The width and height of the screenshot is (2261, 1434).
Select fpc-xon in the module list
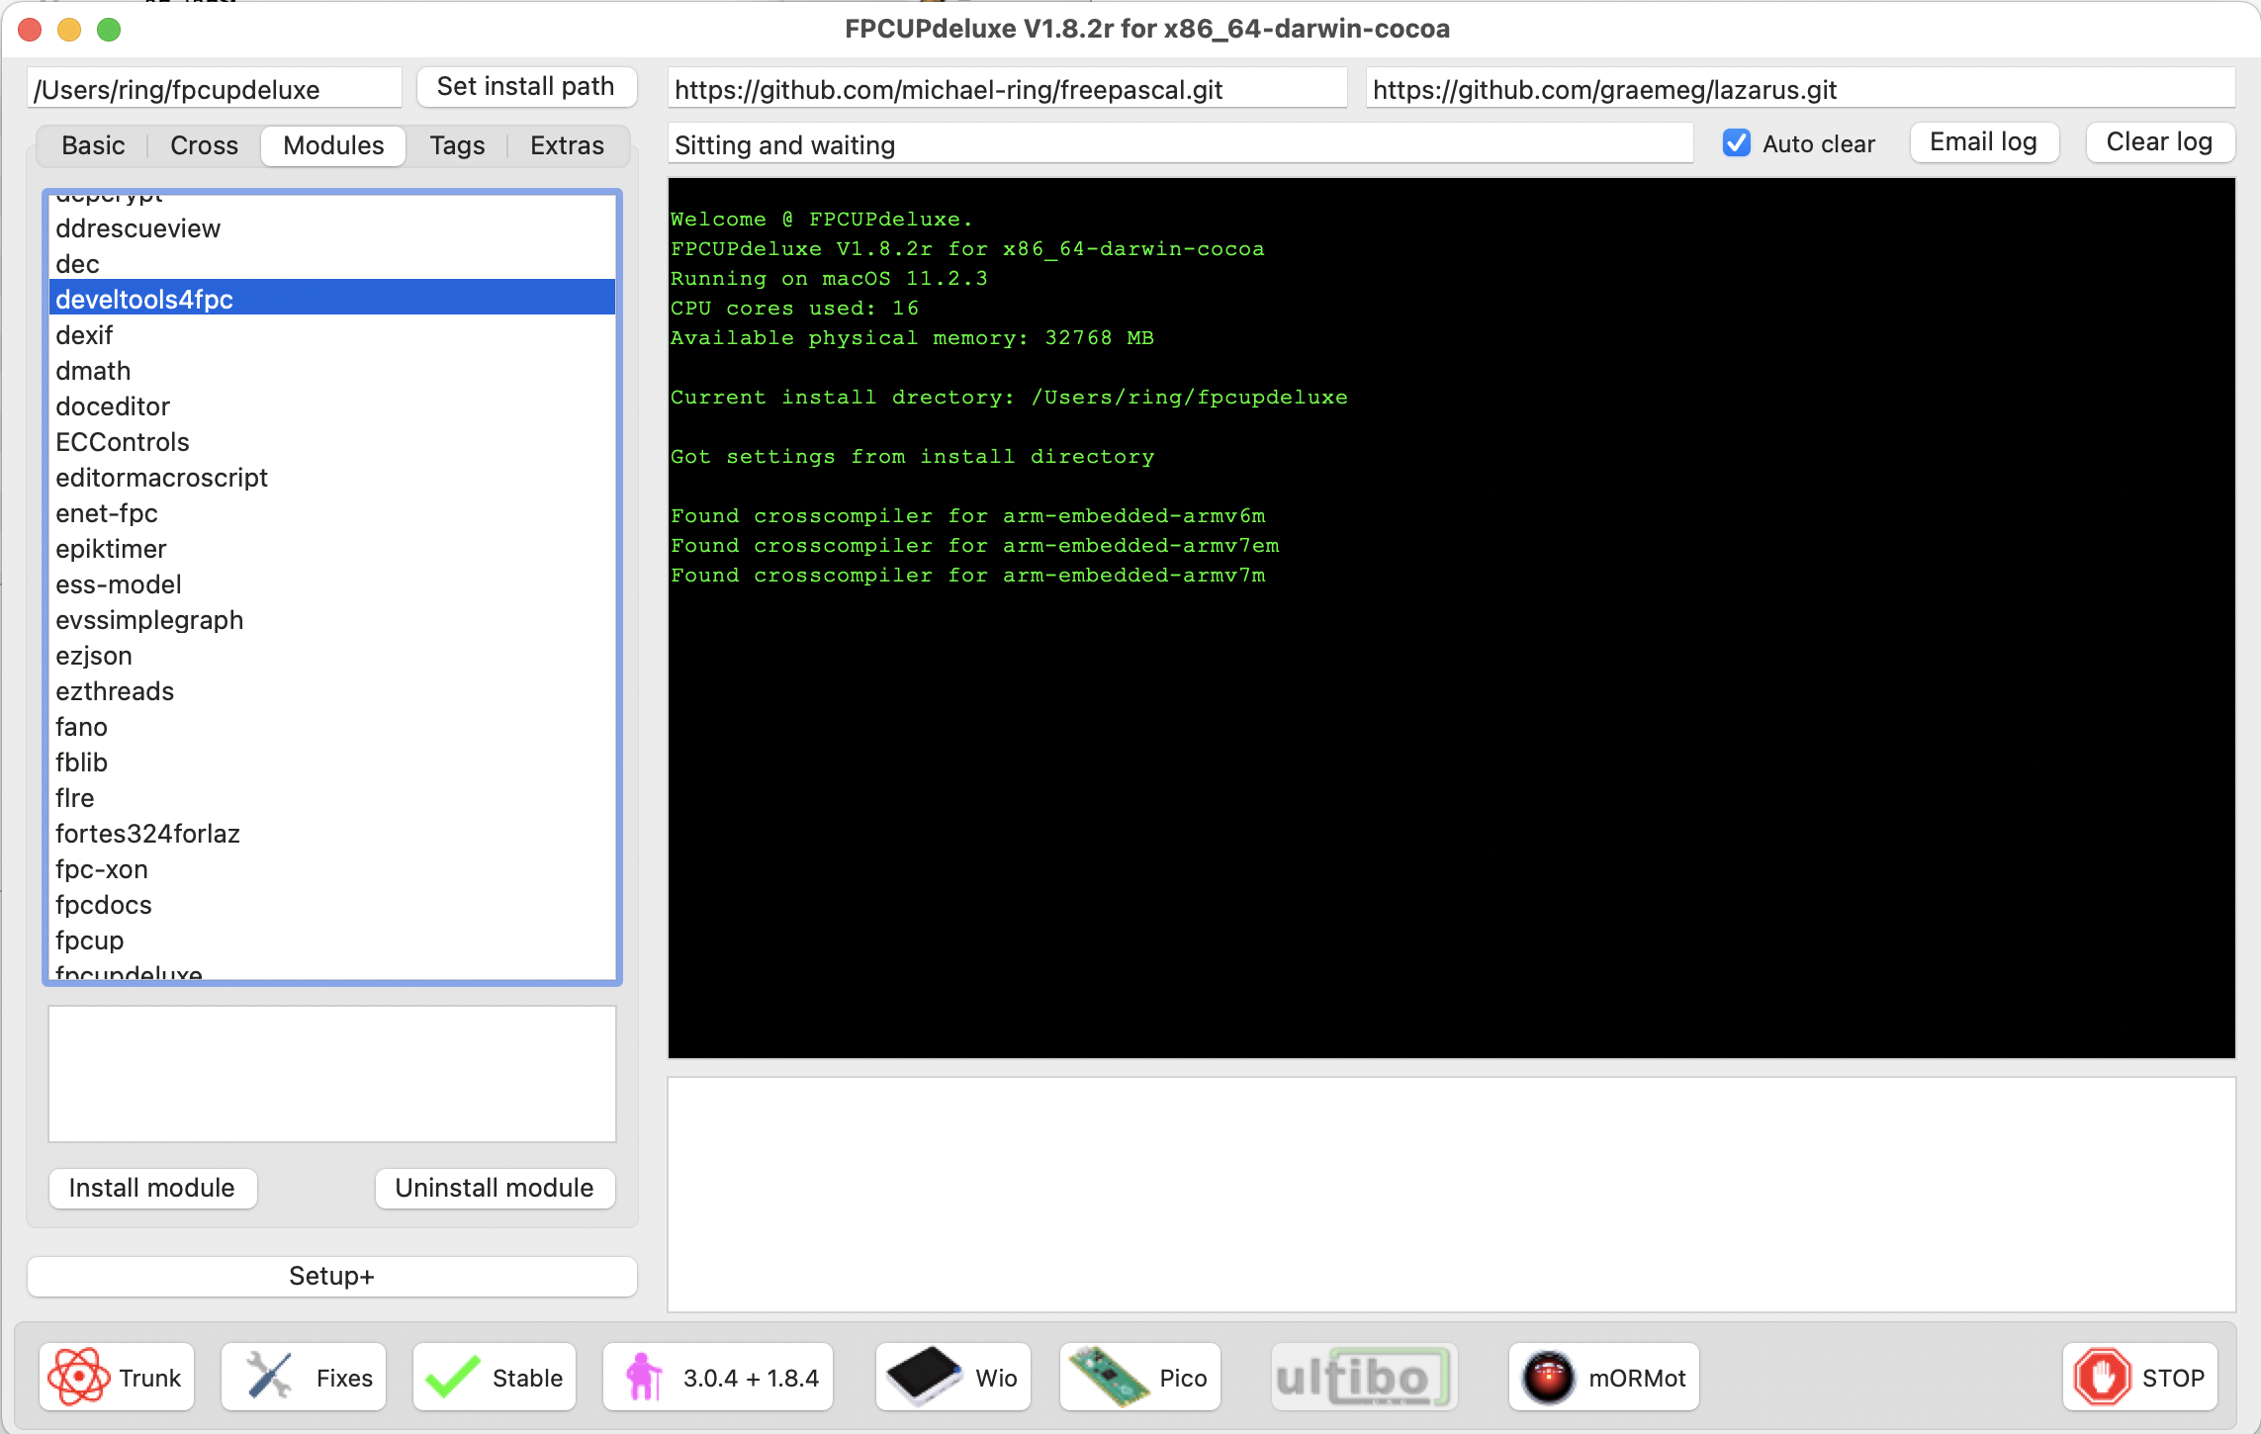[x=332, y=869]
